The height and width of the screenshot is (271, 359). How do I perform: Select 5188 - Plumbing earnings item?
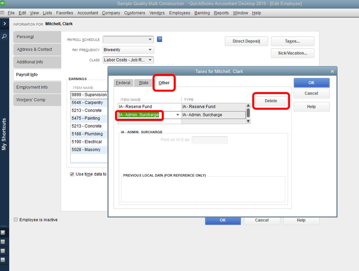89,134
